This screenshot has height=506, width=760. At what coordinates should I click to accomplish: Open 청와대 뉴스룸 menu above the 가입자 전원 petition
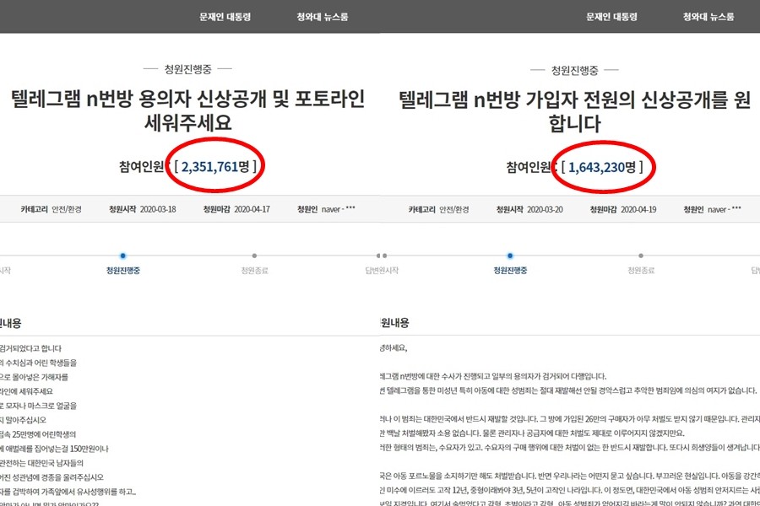(x=708, y=17)
